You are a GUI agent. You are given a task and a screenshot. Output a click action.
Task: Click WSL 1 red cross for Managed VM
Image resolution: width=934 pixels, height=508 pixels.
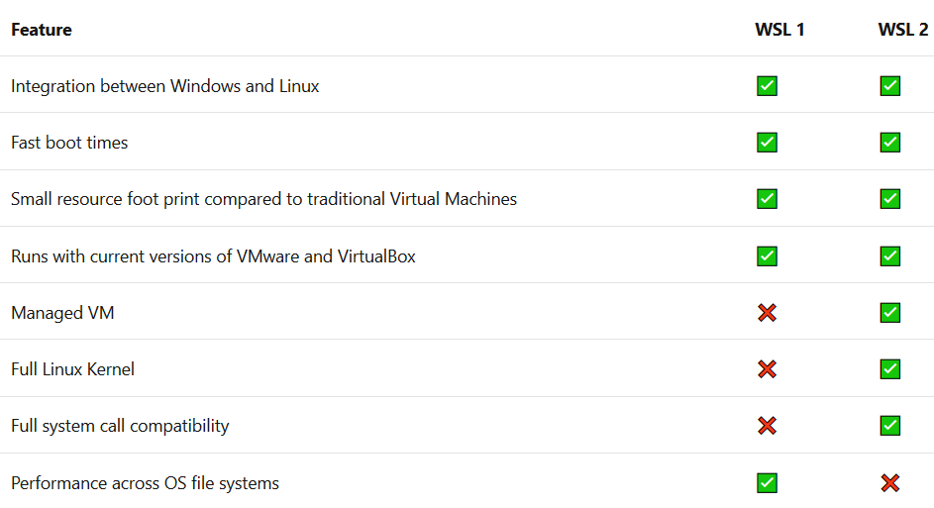coord(767,313)
